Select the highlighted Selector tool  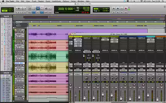38,9
